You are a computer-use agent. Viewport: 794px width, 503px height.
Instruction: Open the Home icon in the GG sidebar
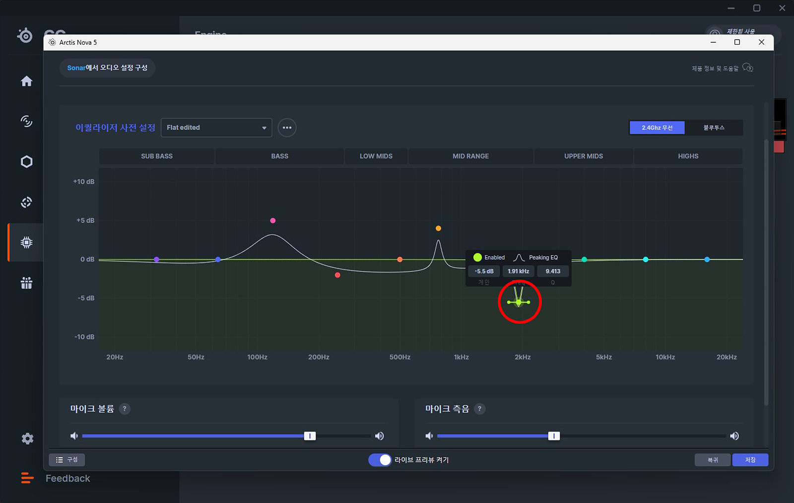click(x=26, y=81)
